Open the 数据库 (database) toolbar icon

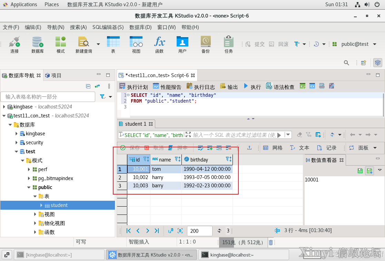click(38, 44)
